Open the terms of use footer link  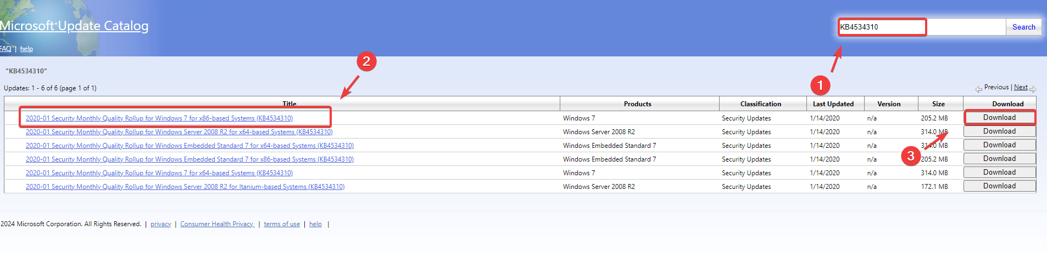pos(282,224)
